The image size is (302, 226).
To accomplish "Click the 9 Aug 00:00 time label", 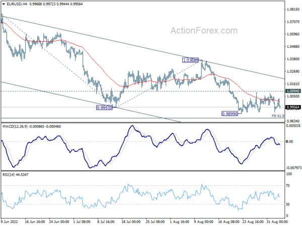I will 203,222.
